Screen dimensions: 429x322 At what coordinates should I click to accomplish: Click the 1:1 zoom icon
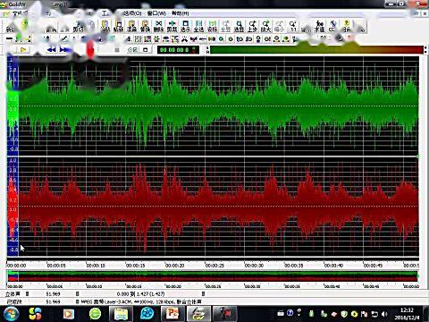(x=293, y=26)
